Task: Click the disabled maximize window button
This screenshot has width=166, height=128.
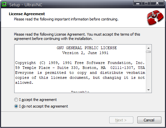Action: (x=146, y=3)
